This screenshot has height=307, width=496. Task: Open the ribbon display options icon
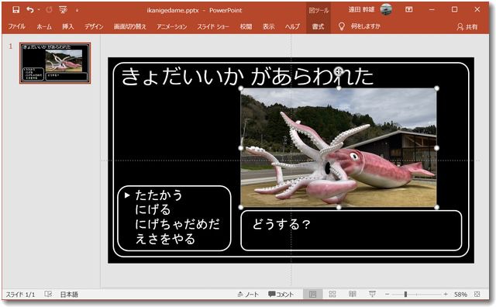pyautogui.click(x=408, y=10)
